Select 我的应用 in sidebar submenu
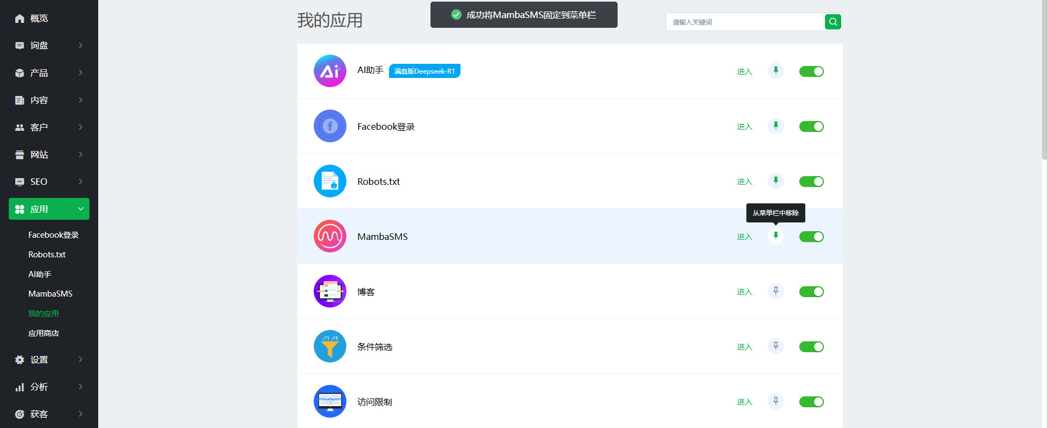The height and width of the screenshot is (428, 1047). (44, 314)
